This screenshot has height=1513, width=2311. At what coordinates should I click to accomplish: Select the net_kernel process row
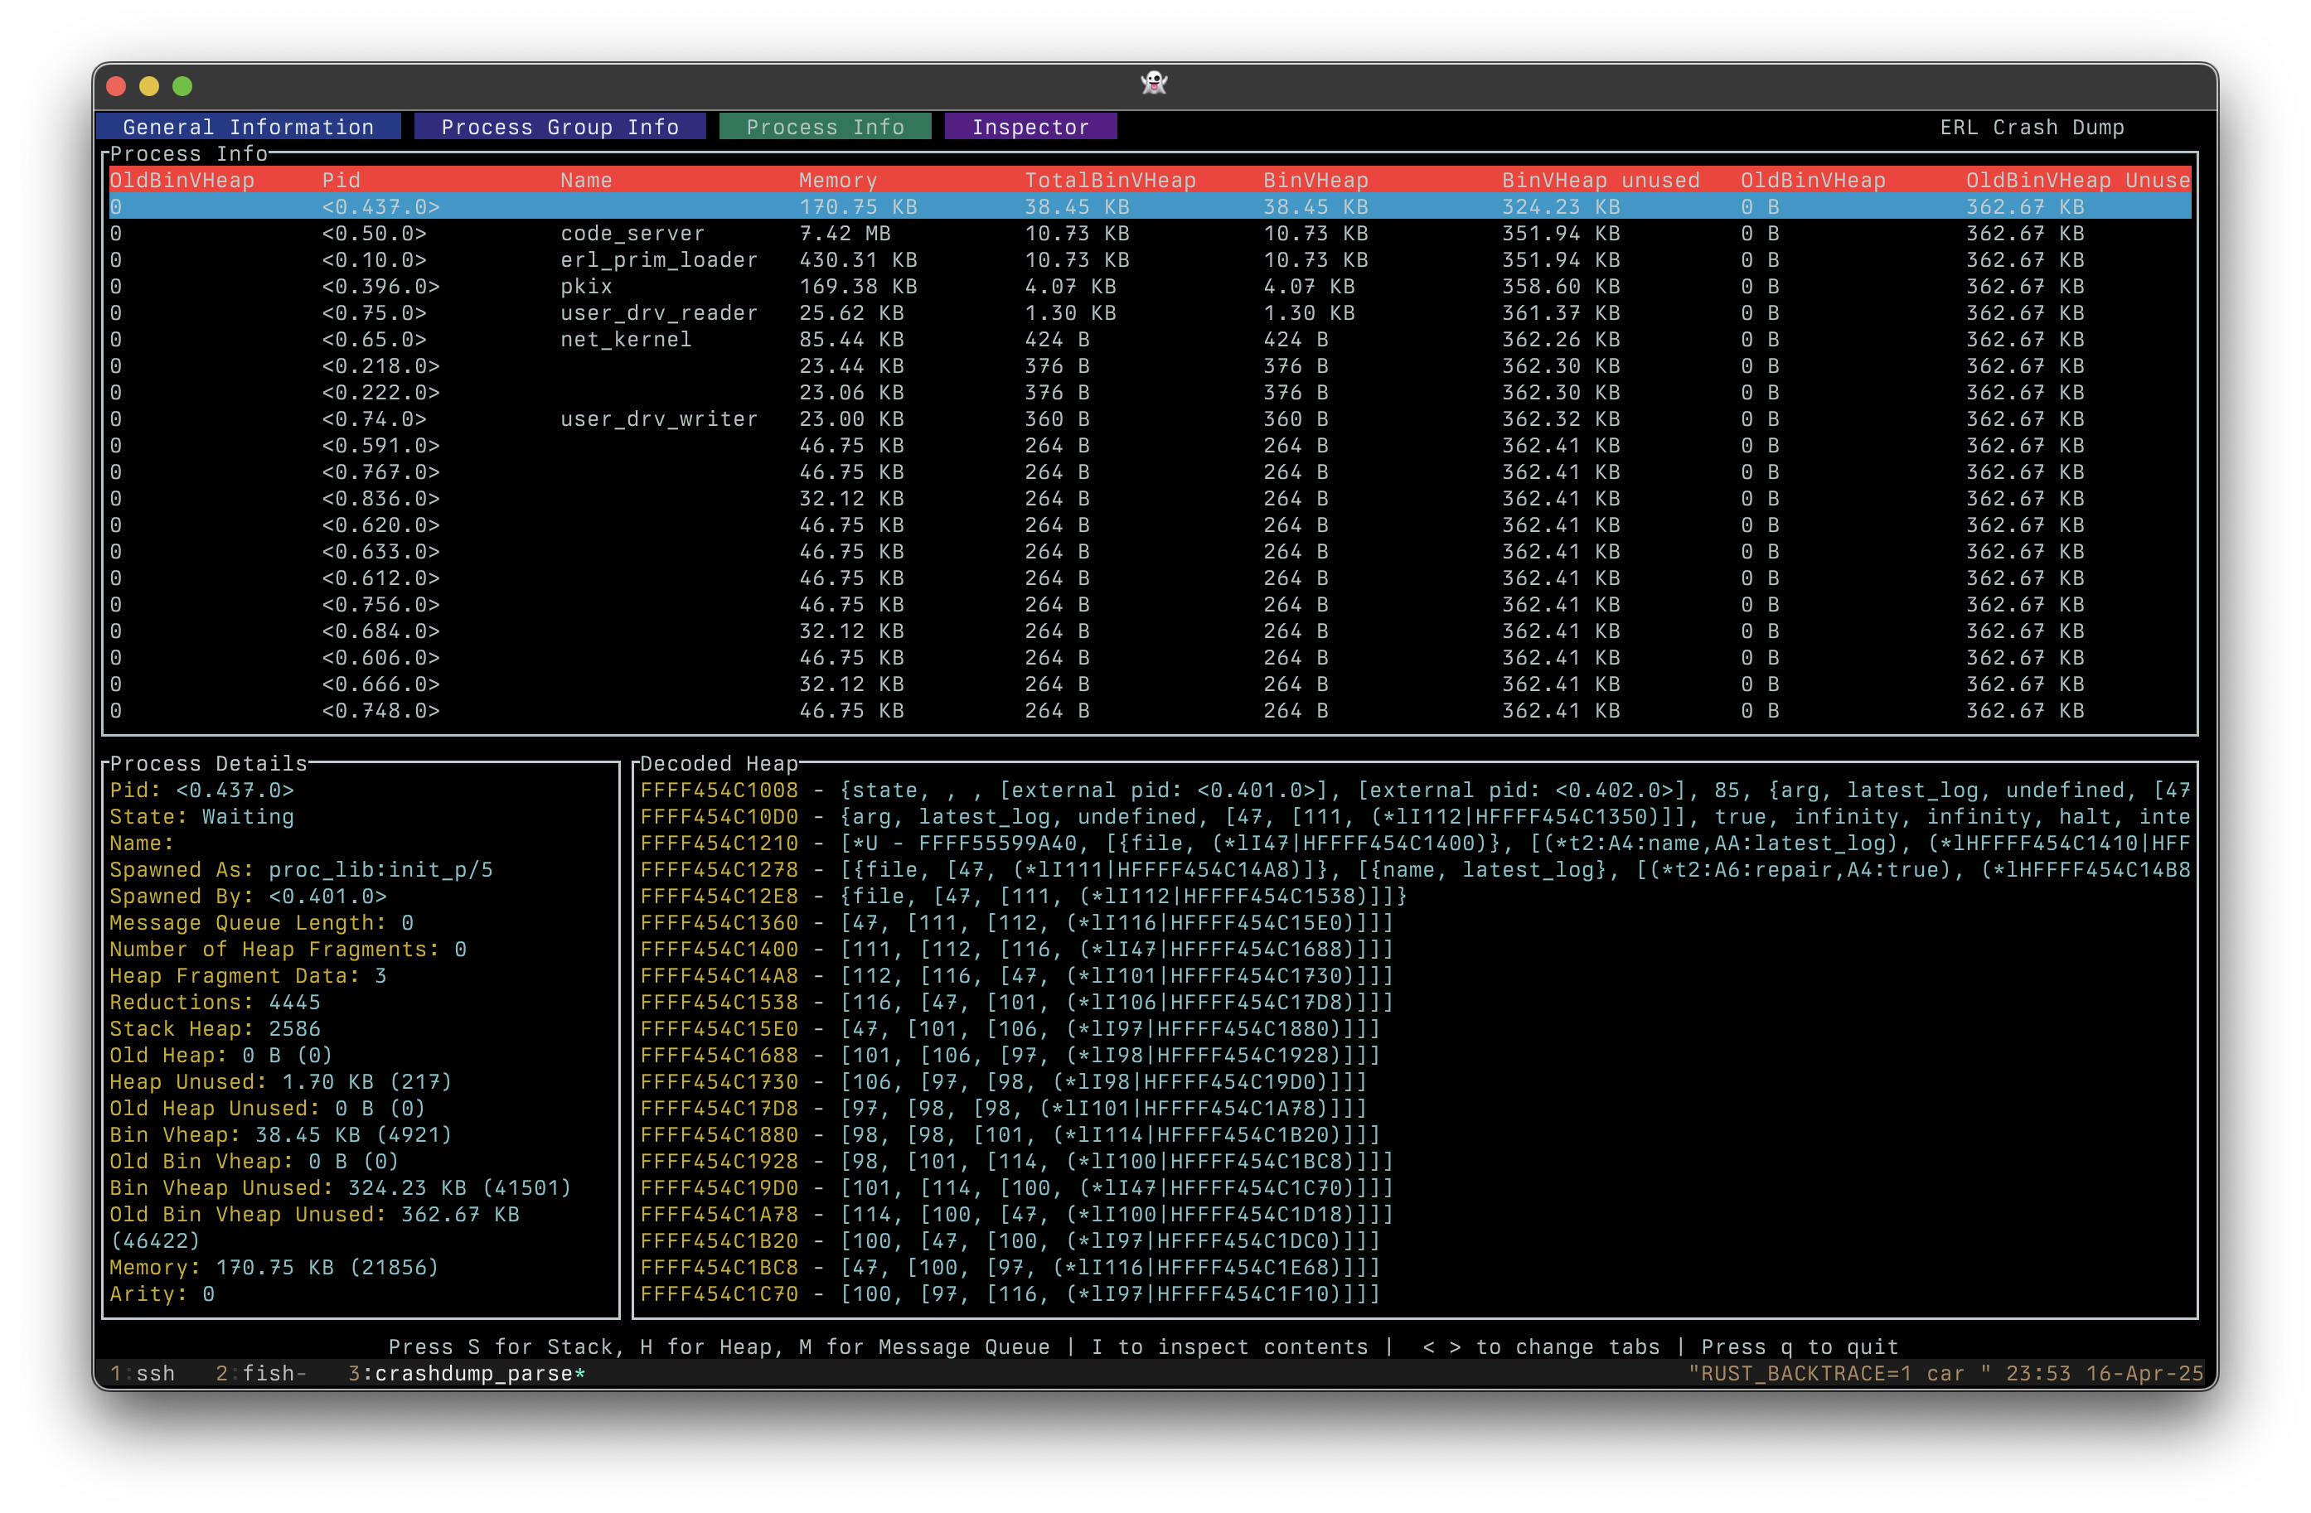coord(625,340)
